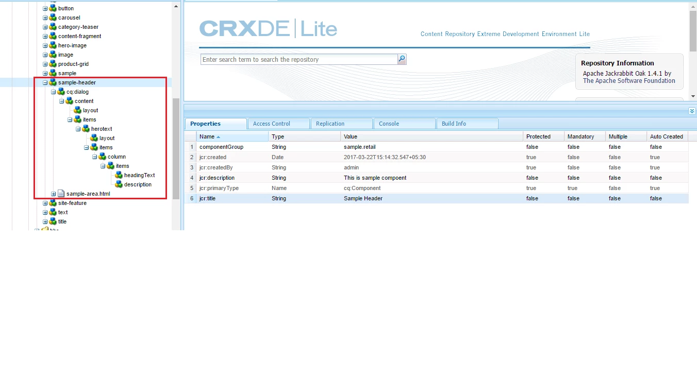Click the sample.retail value cell
The image size is (697, 378).
click(x=432, y=147)
